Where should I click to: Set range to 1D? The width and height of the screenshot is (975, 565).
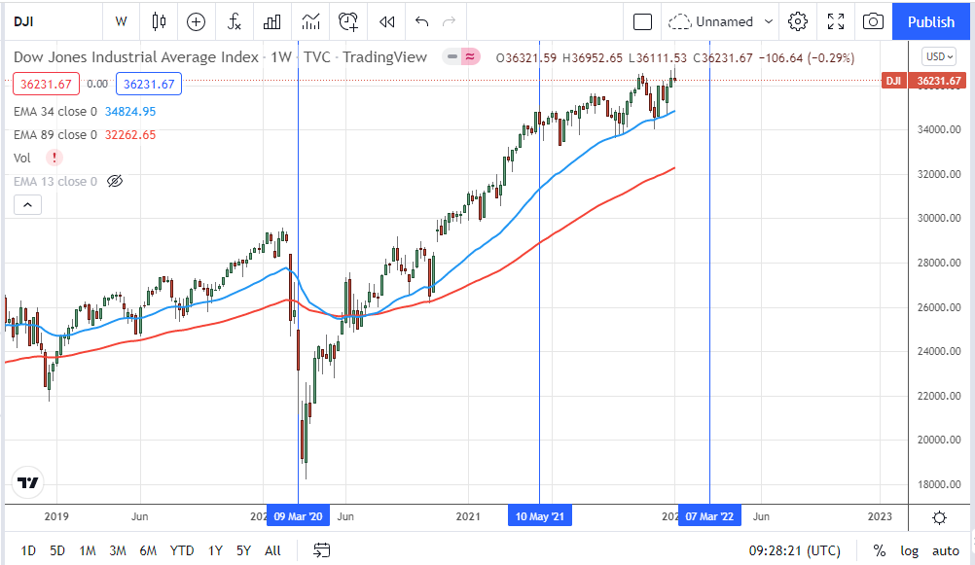[x=28, y=550]
